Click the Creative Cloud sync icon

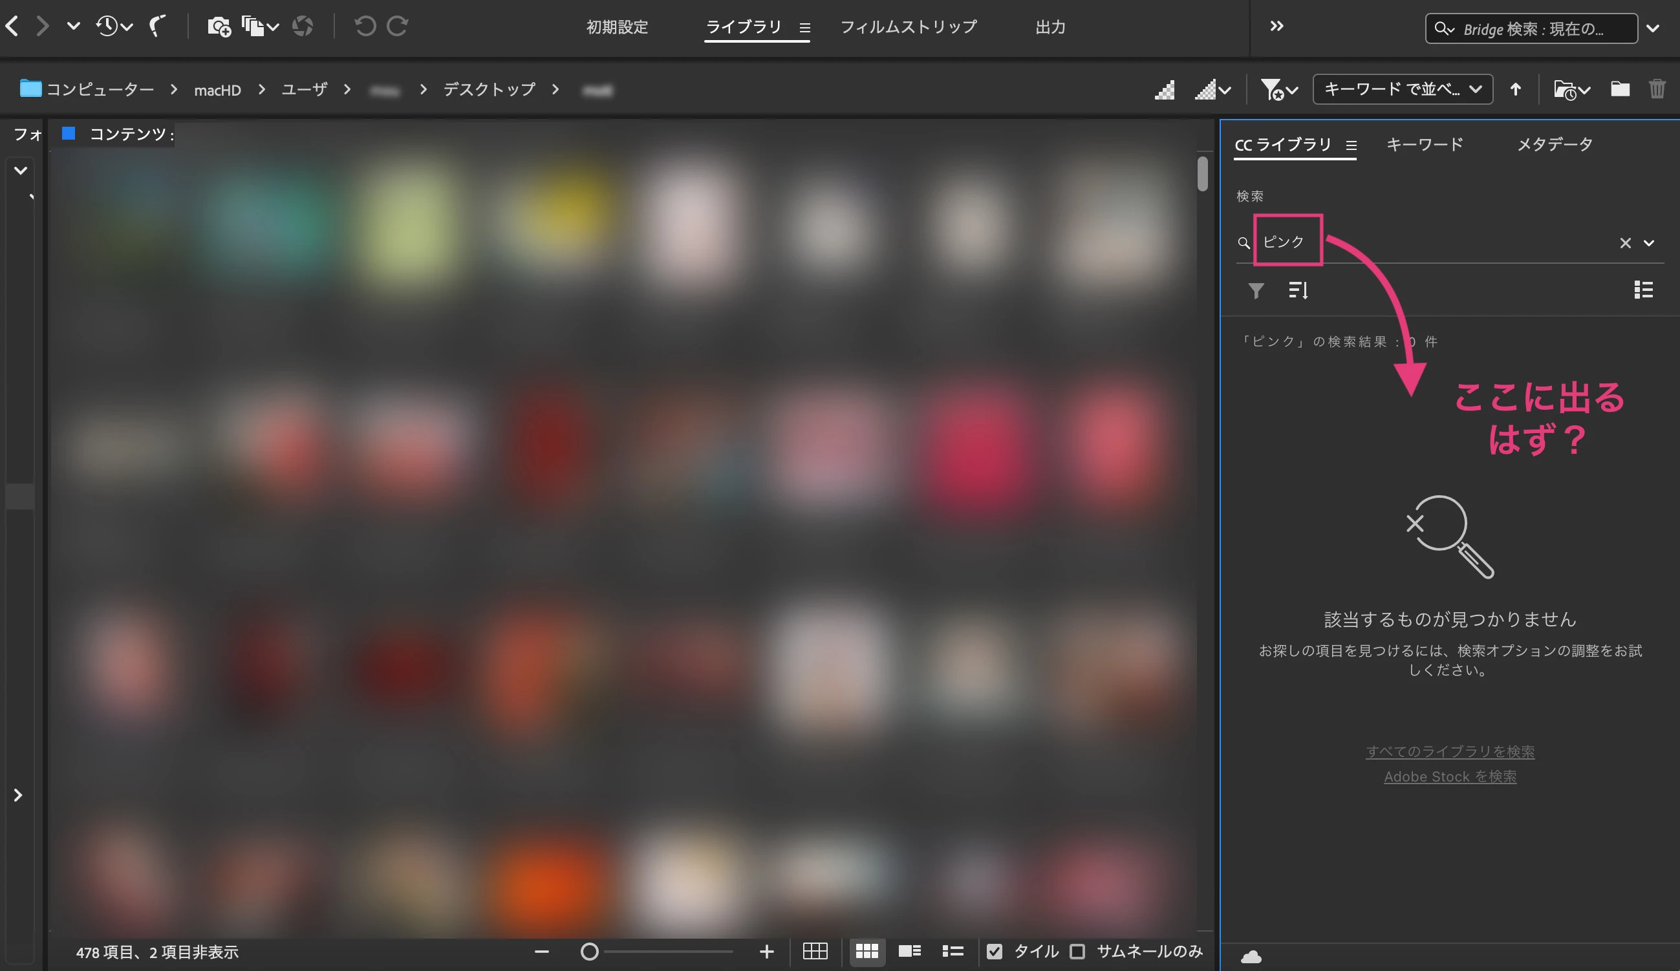(1251, 957)
